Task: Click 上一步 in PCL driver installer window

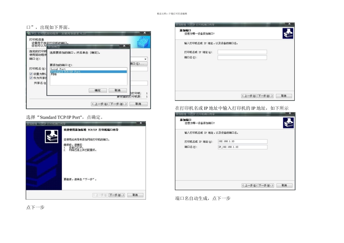Action: (100, 104)
